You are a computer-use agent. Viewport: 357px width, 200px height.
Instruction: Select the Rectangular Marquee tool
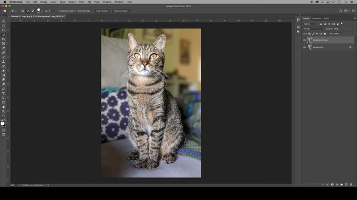point(3,26)
